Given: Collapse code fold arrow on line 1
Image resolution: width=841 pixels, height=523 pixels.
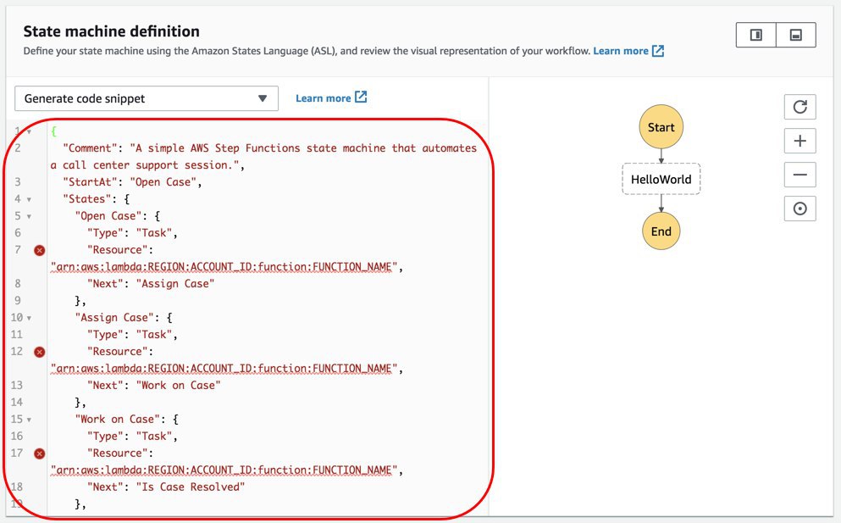Looking at the screenshot, I should [29, 131].
